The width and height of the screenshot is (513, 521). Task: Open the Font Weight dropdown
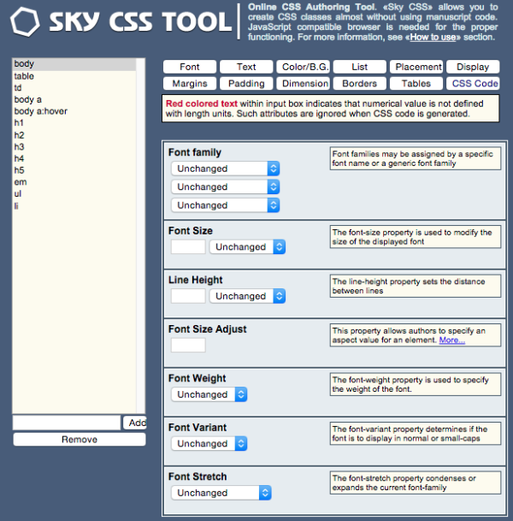coord(209,394)
